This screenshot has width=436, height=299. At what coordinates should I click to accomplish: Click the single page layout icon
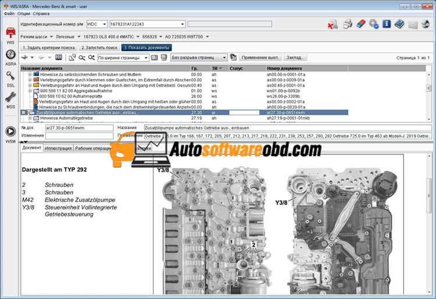(x=154, y=57)
